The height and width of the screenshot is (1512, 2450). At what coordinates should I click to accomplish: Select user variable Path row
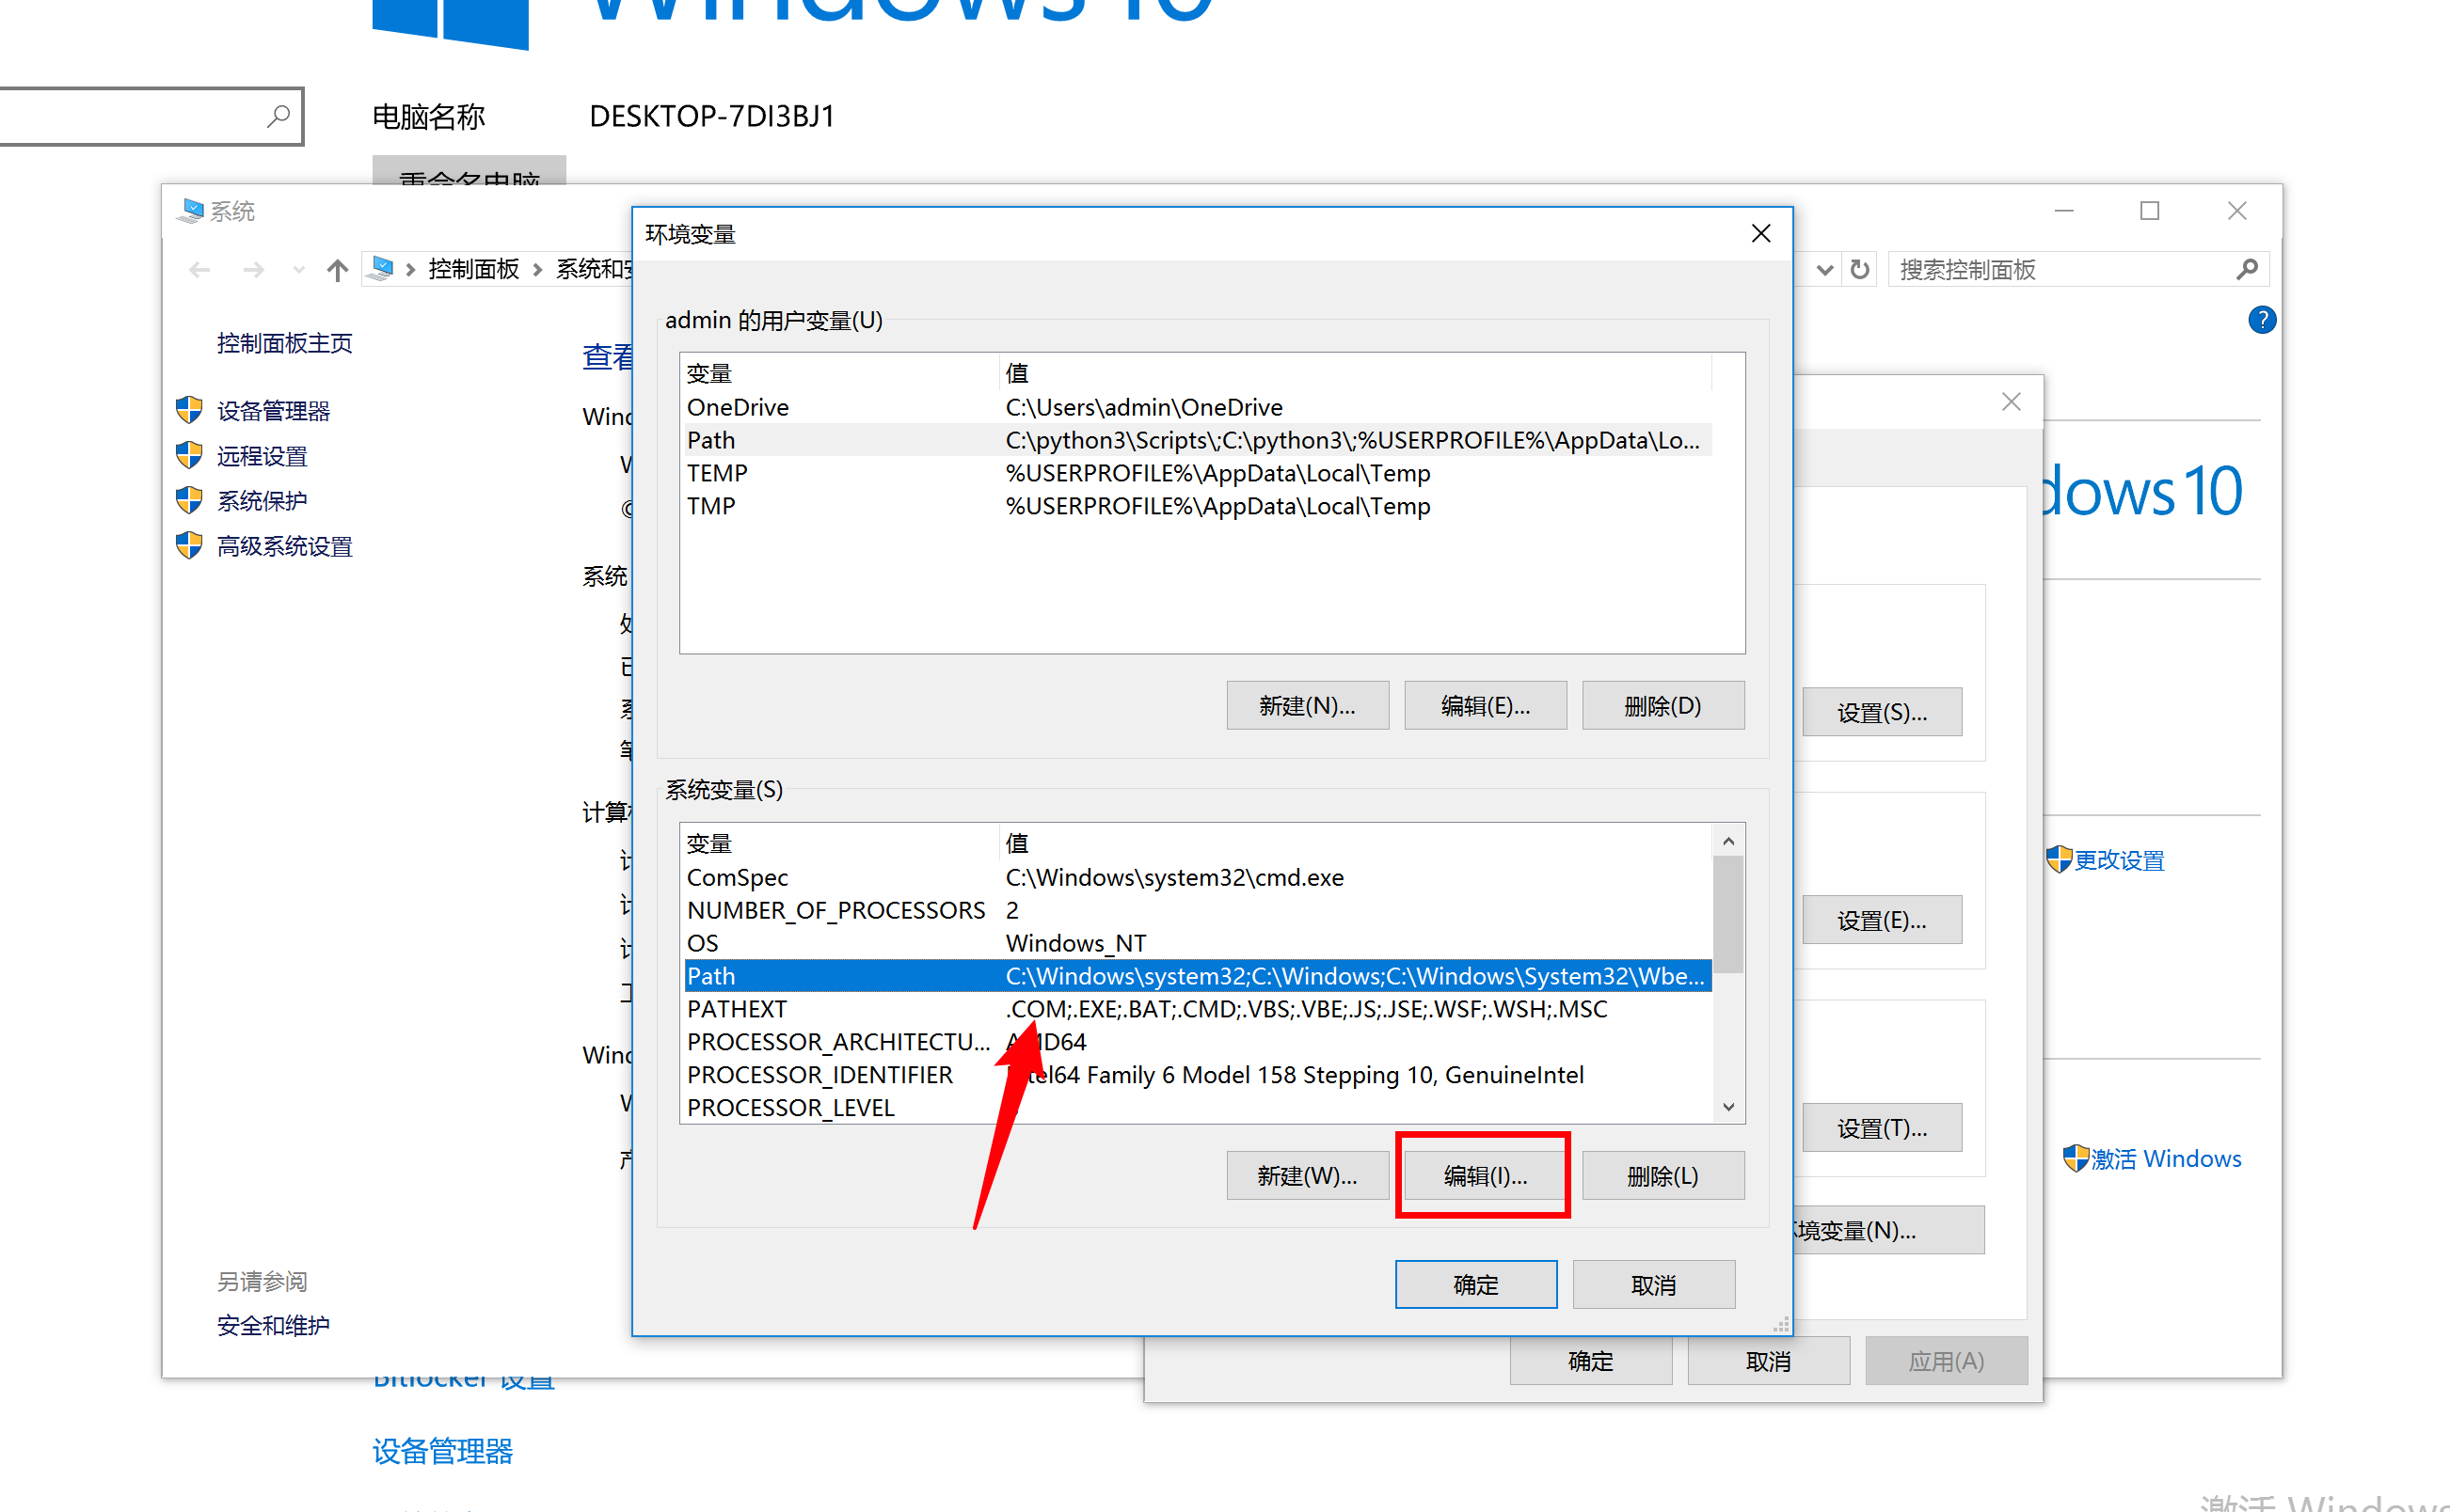[1197, 440]
